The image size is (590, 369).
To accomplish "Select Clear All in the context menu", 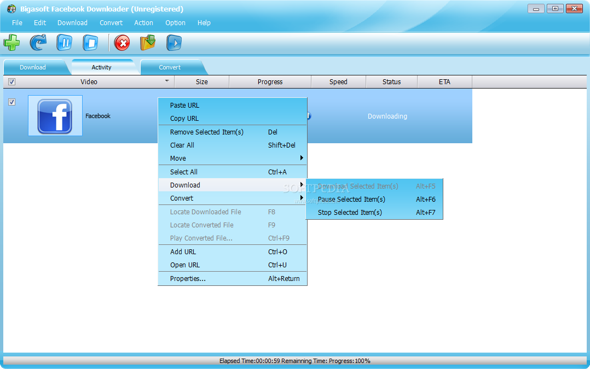I will tap(233, 145).
